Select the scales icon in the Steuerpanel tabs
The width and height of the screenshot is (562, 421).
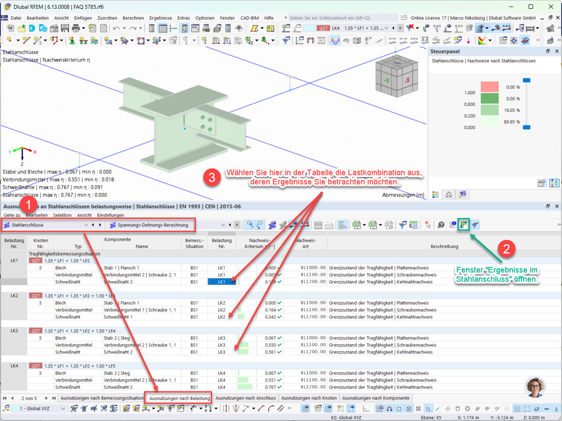pyautogui.click(x=449, y=194)
